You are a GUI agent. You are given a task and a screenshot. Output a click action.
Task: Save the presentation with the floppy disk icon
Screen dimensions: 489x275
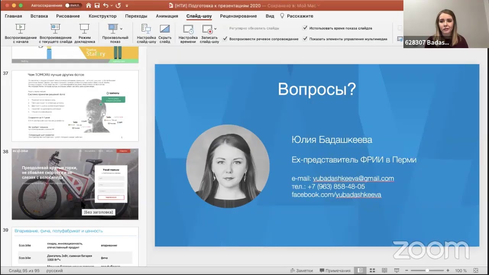(x=97, y=6)
